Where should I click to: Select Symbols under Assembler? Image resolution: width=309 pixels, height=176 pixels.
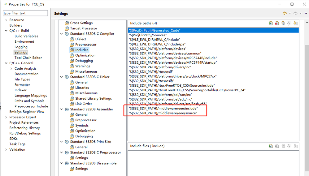pyautogui.click(x=82, y=125)
